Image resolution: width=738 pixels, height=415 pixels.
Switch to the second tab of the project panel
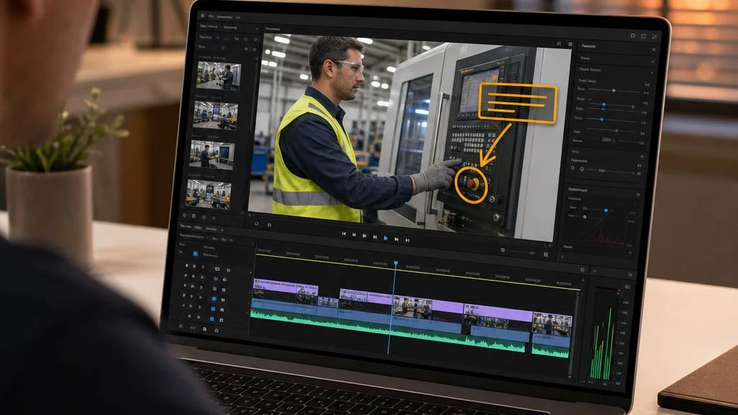pos(230,27)
